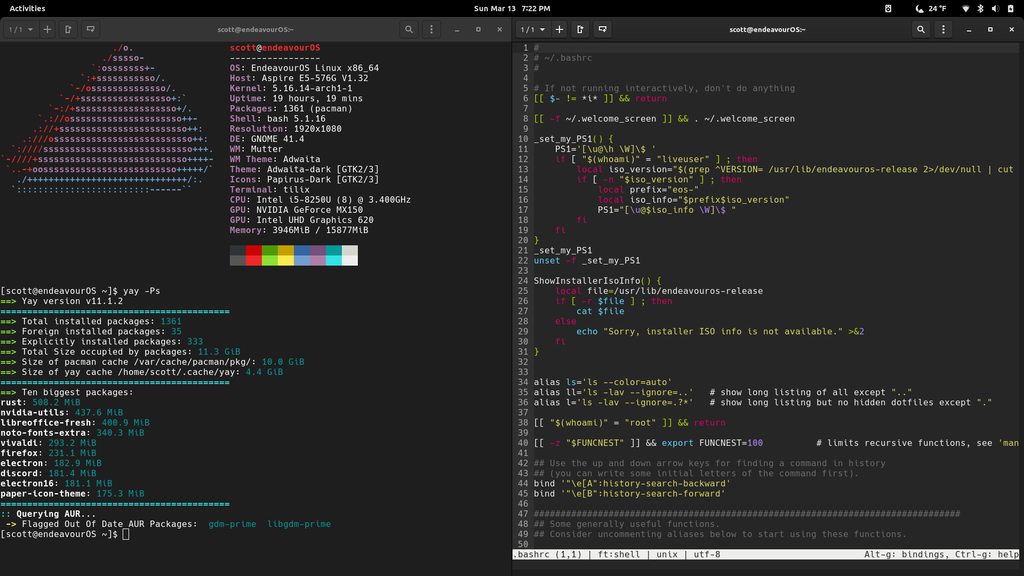This screenshot has width=1024, height=576.
Task: Click the 'Terminal: tilix' line
Action: click(270, 190)
